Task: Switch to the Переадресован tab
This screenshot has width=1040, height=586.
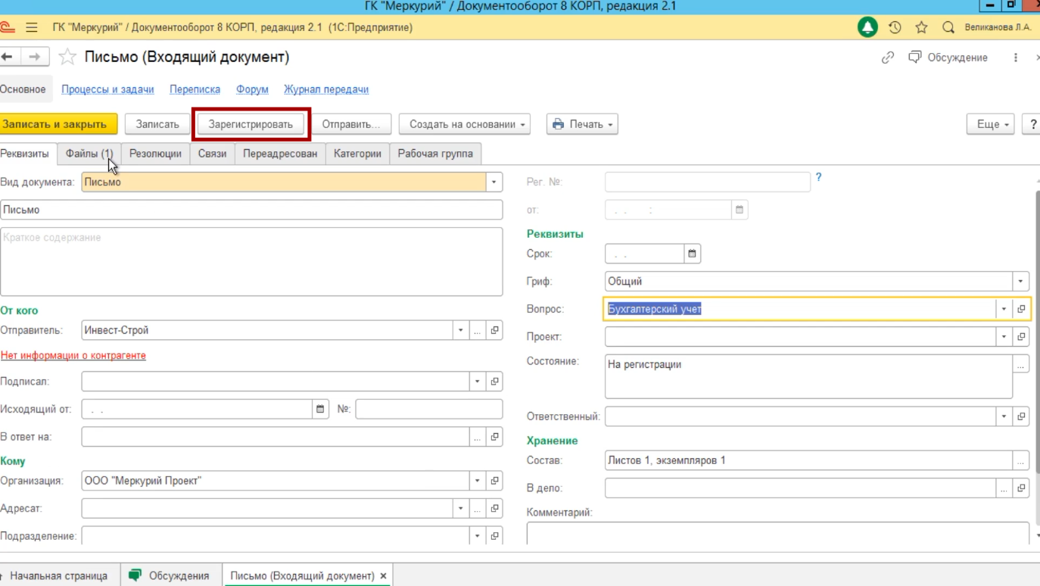Action: point(280,154)
